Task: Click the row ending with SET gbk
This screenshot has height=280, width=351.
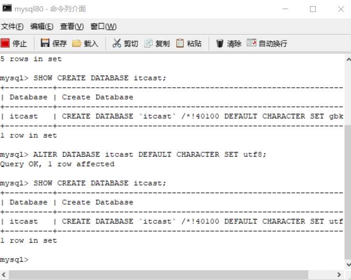Action: pyautogui.click(x=172, y=116)
